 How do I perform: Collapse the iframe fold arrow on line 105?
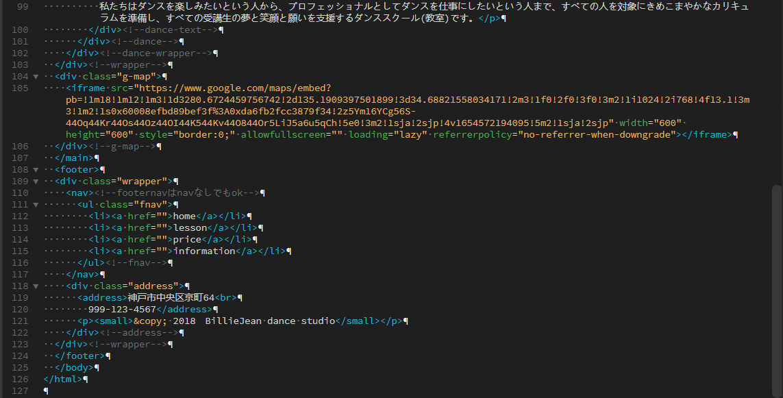[x=36, y=88]
